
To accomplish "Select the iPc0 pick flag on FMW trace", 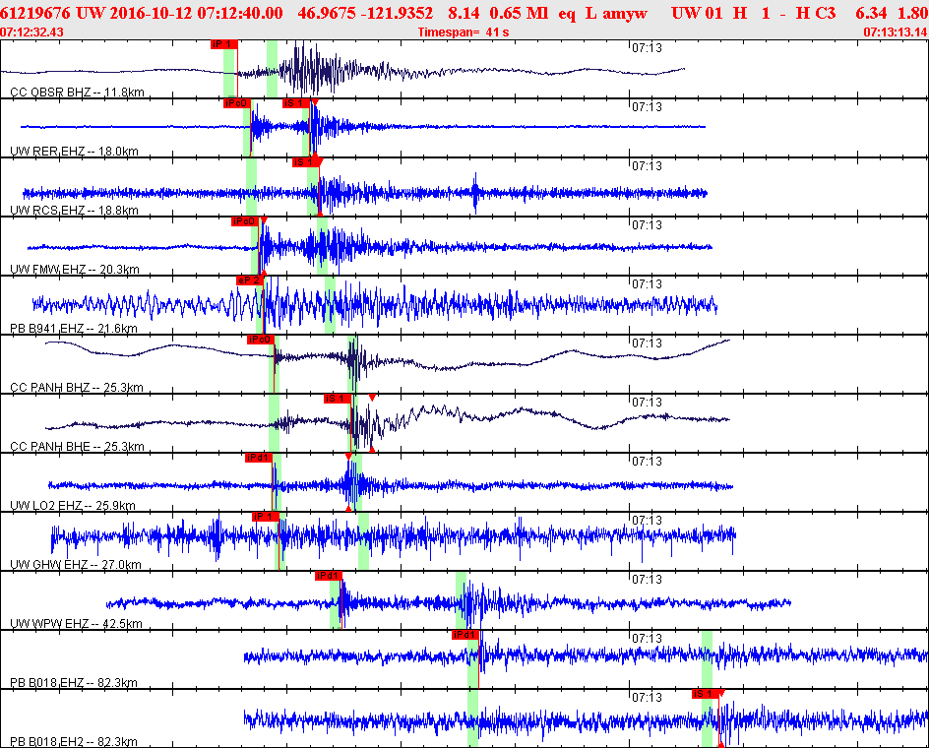I will click(x=245, y=221).
